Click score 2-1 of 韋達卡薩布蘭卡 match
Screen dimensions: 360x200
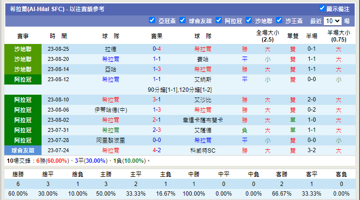157,120
